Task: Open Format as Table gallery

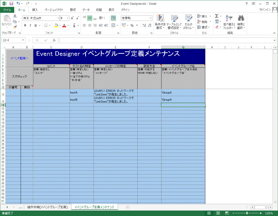Action: tap(174, 22)
